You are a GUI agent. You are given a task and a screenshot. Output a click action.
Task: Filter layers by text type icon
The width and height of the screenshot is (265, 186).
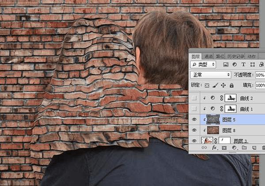[x=243, y=64]
